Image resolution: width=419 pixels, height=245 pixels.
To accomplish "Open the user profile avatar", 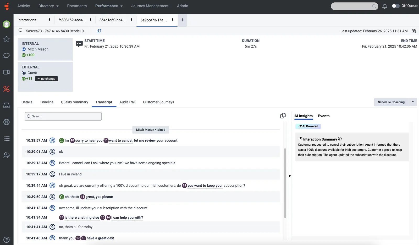I will [x=7, y=24].
